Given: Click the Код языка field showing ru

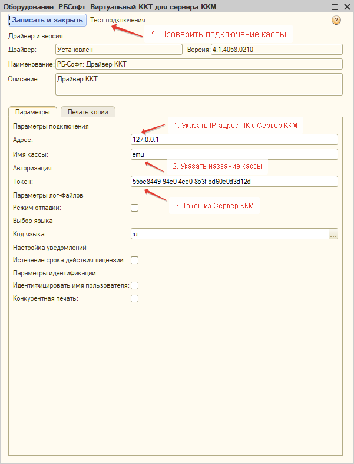Looking at the screenshot, I should 230,234.
